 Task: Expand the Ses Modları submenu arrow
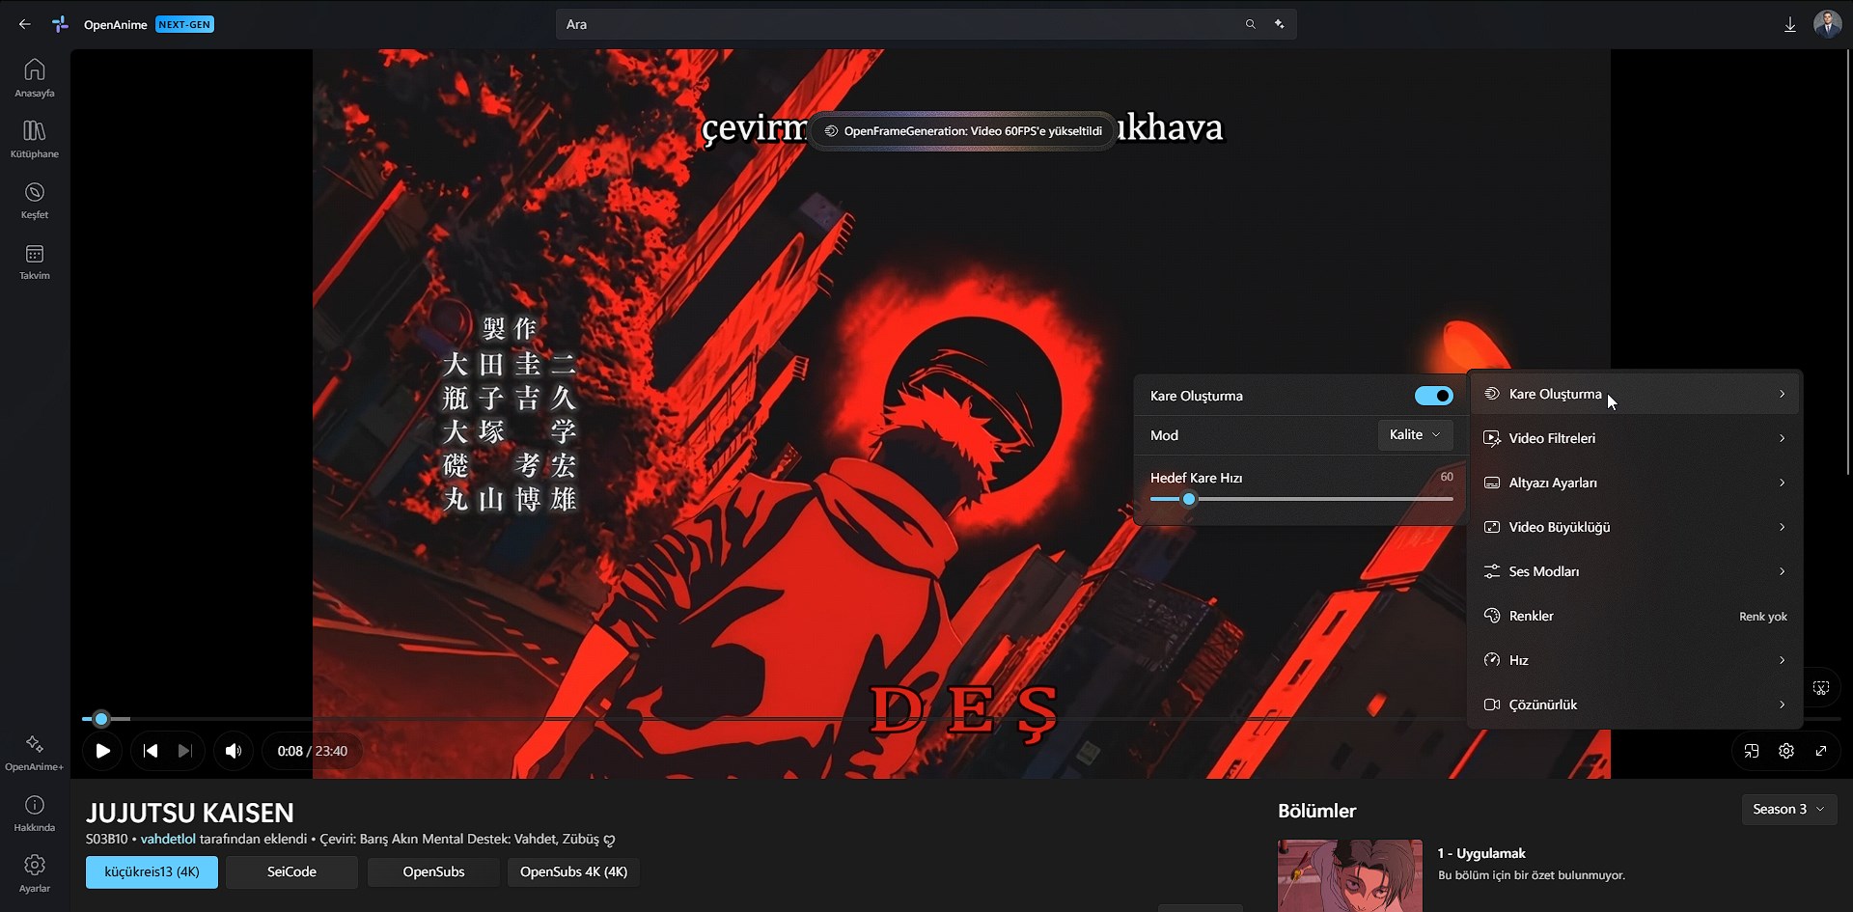click(1782, 571)
